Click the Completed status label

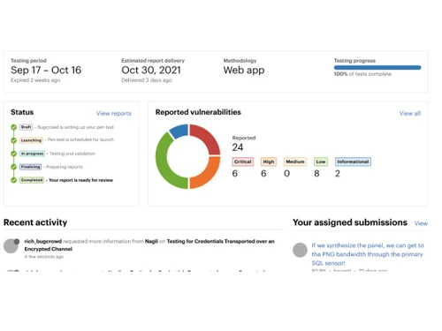point(32,180)
